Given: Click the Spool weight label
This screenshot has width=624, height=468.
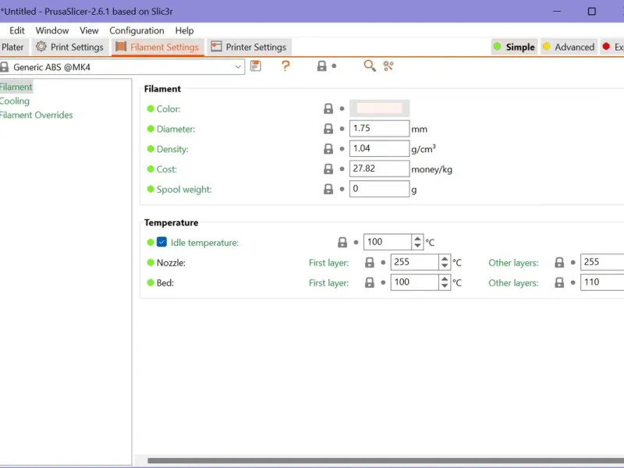Looking at the screenshot, I should coord(184,190).
